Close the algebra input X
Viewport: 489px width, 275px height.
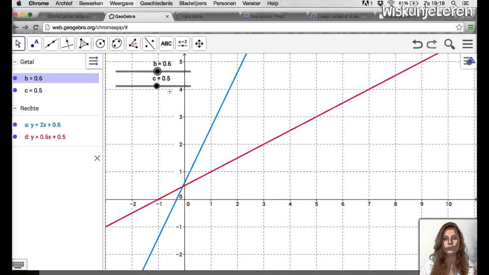coord(97,158)
